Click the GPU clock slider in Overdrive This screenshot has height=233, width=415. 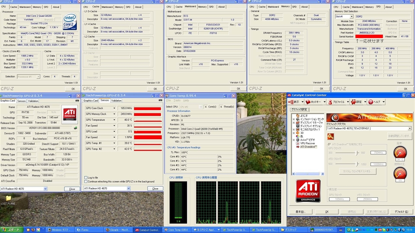pos(357,153)
